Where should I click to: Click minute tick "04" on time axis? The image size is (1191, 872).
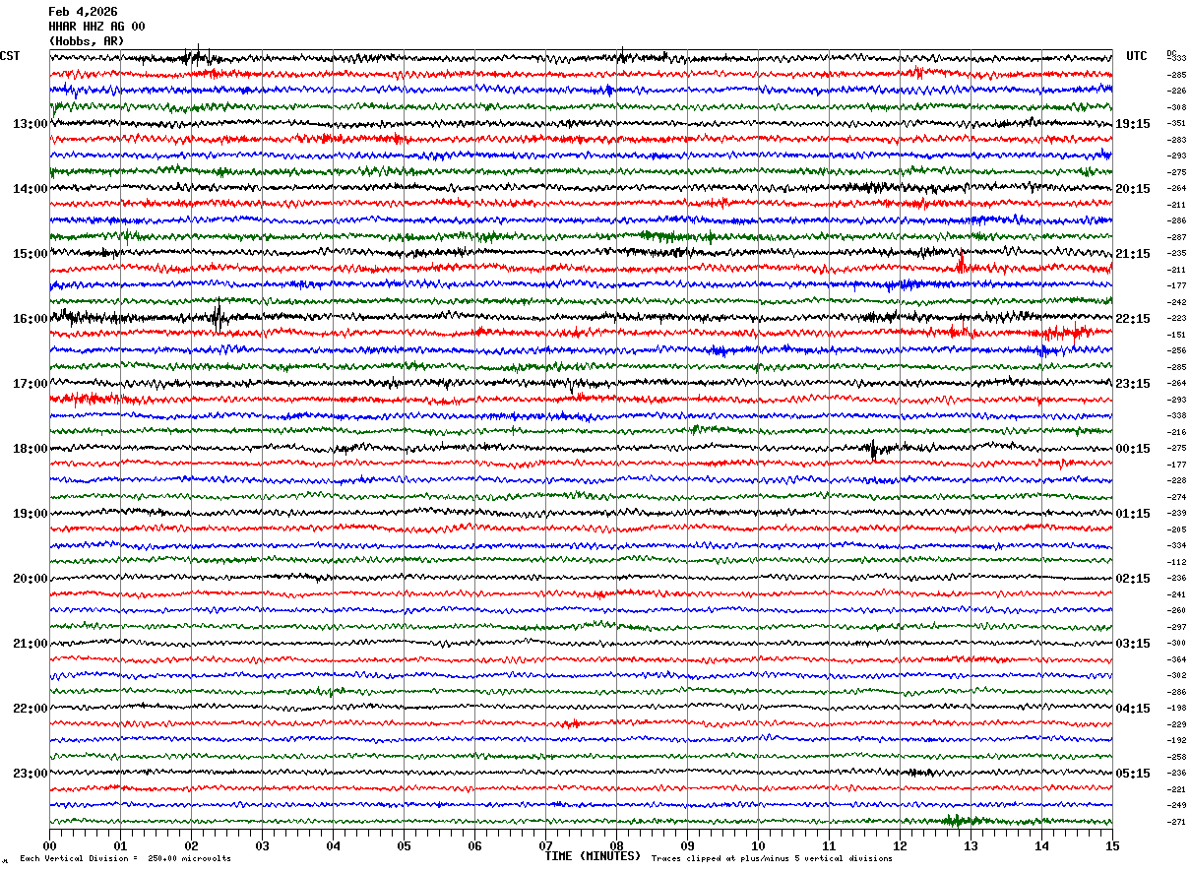coord(333,845)
